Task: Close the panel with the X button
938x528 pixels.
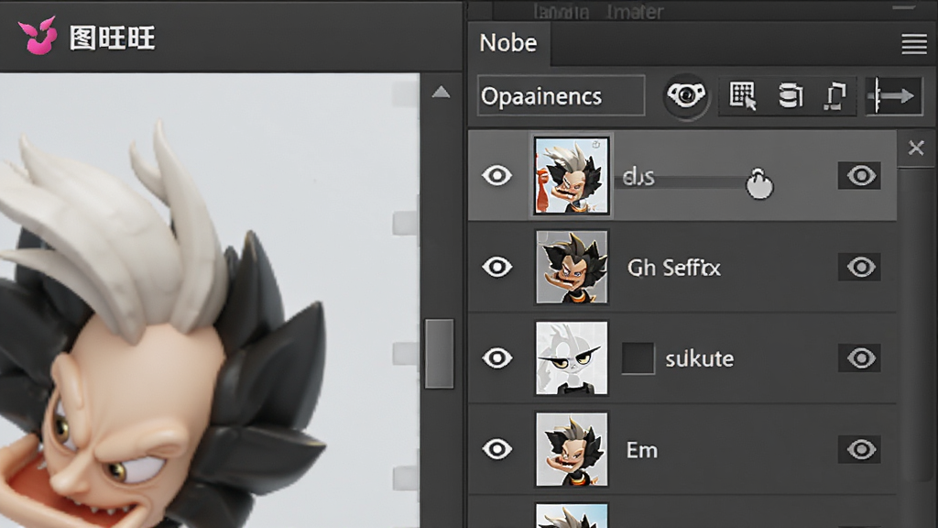Action: point(916,148)
